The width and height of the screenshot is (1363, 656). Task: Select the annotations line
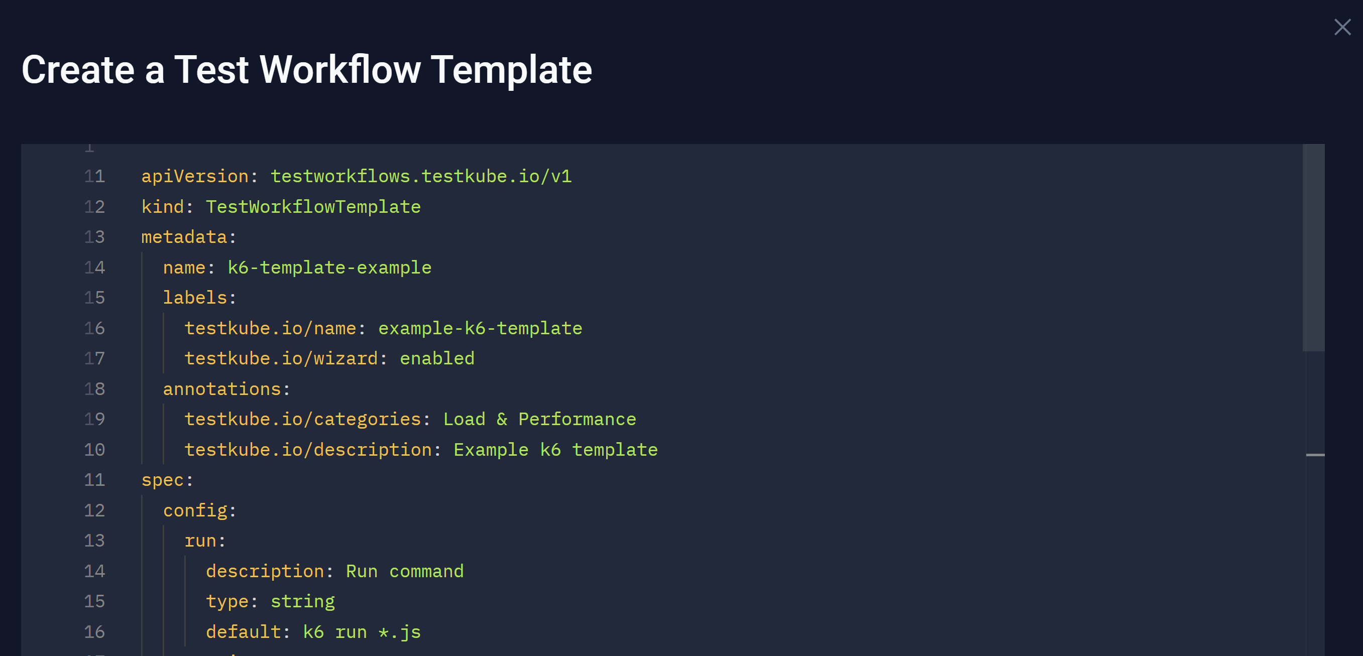(225, 388)
